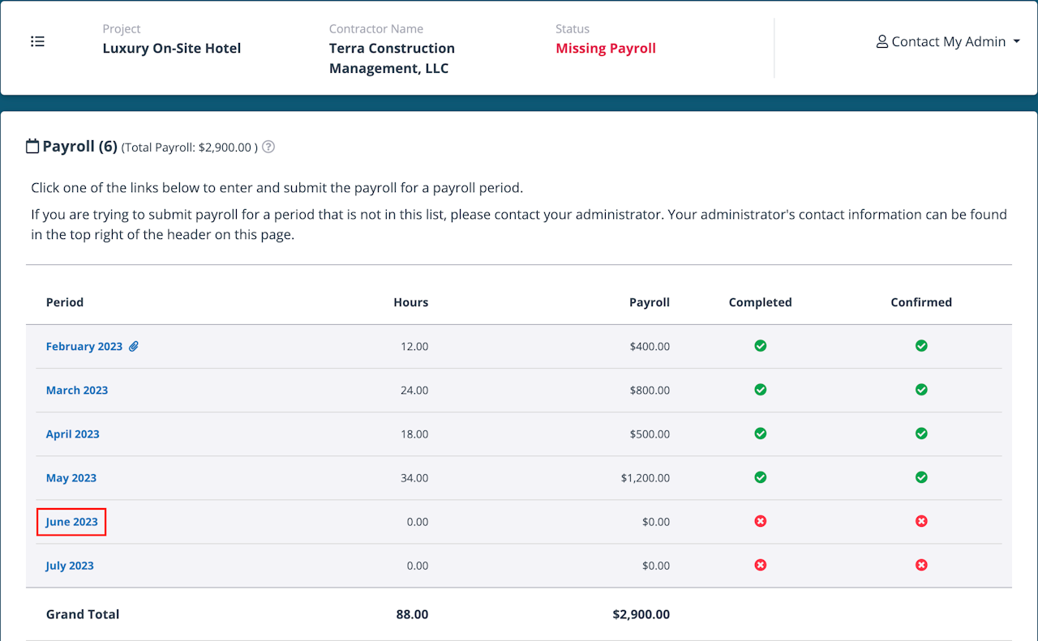Click the February 2023 paperclip attachment icon
Viewport: 1038px width, 641px height.
(x=134, y=346)
